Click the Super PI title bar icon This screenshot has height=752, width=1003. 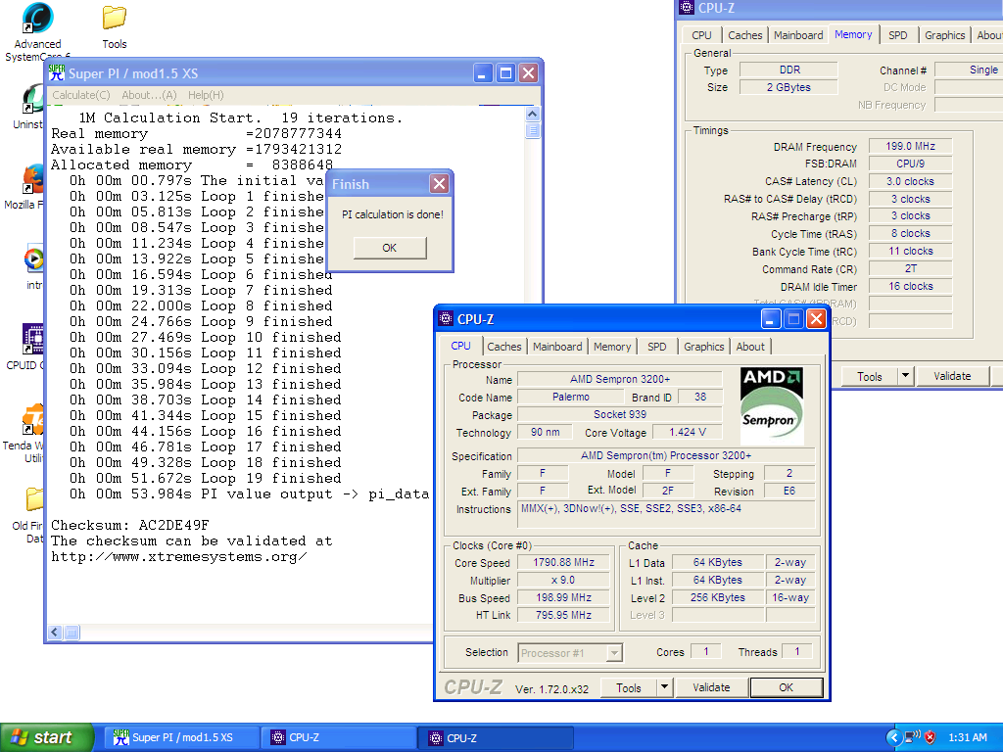click(x=57, y=72)
